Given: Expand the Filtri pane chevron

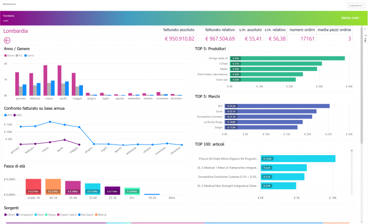Looking at the screenshot, I should [x=365, y=29].
